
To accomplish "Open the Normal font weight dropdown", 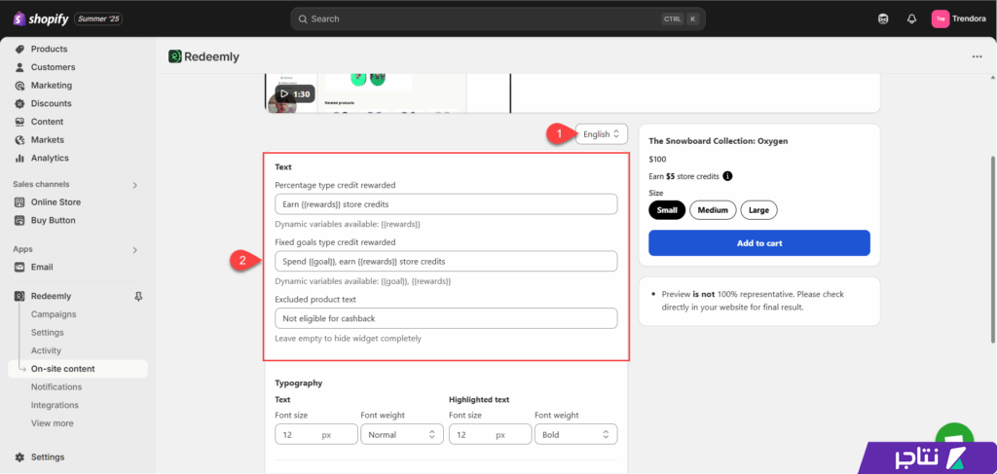I will [x=402, y=435].
